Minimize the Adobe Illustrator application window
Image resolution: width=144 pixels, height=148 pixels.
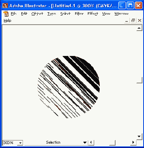[122, 6]
